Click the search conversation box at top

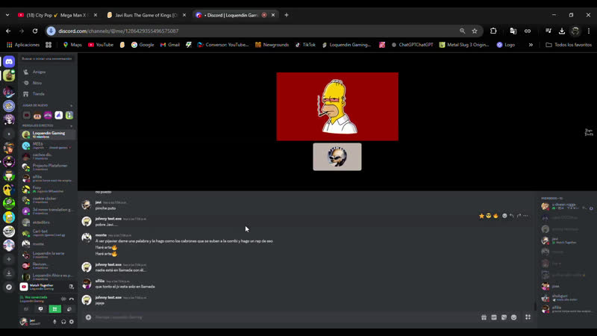click(x=48, y=58)
